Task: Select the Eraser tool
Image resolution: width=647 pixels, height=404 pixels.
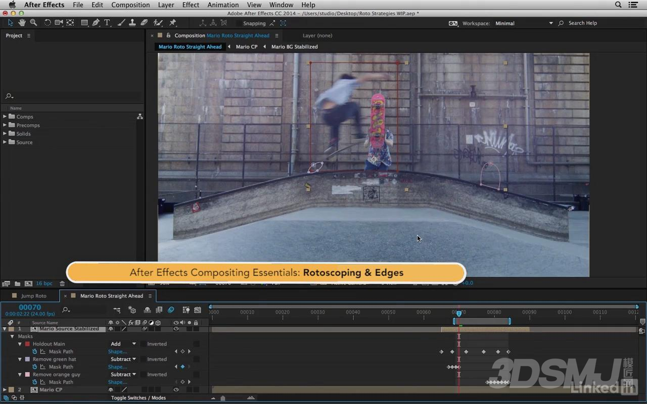Action: pyautogui.click(x=144, y=23)
